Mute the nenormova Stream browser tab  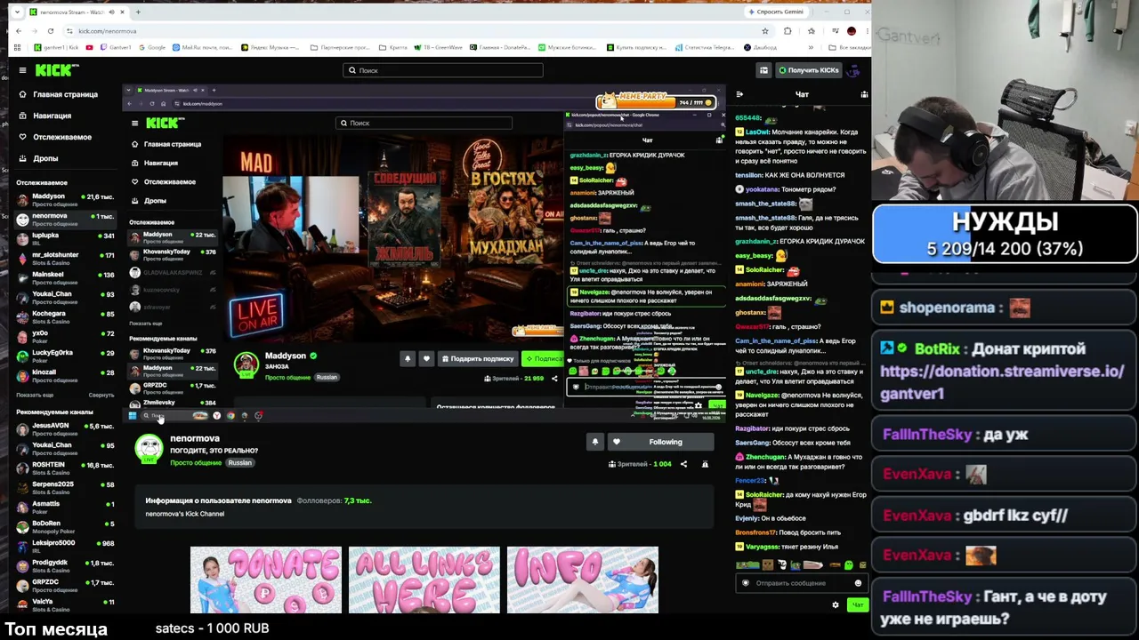[111, 12]
